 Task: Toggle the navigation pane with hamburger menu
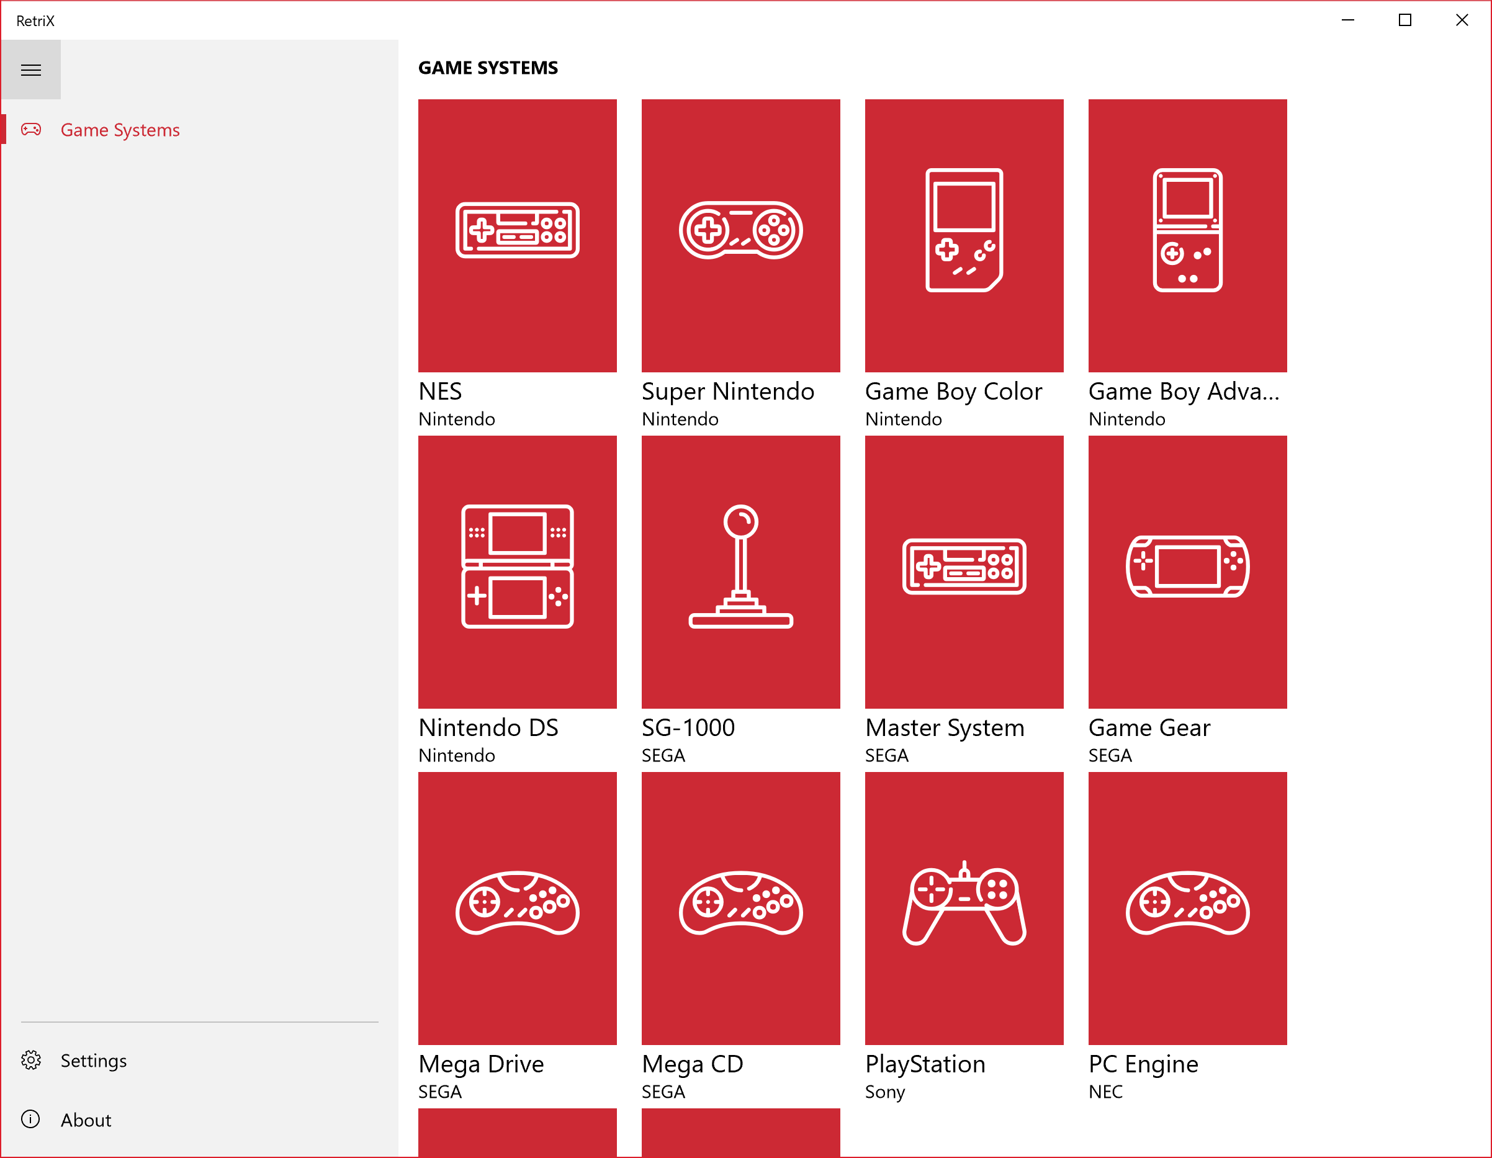[x=31, y=69]
